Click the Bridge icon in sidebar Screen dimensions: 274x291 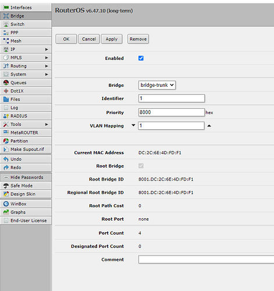tap(6, 16)
